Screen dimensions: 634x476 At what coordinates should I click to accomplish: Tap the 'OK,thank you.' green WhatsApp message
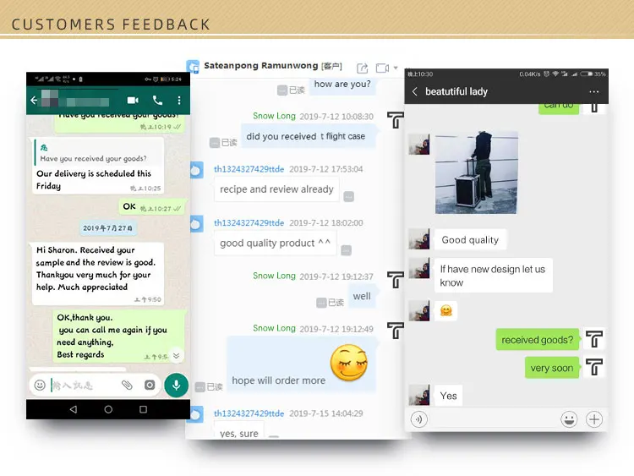(x=119, y=336)
